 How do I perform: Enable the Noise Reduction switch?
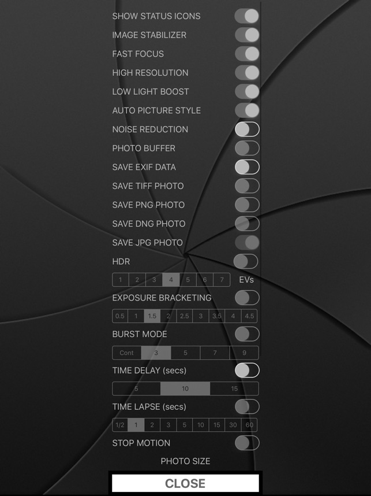tap(247, 129)
